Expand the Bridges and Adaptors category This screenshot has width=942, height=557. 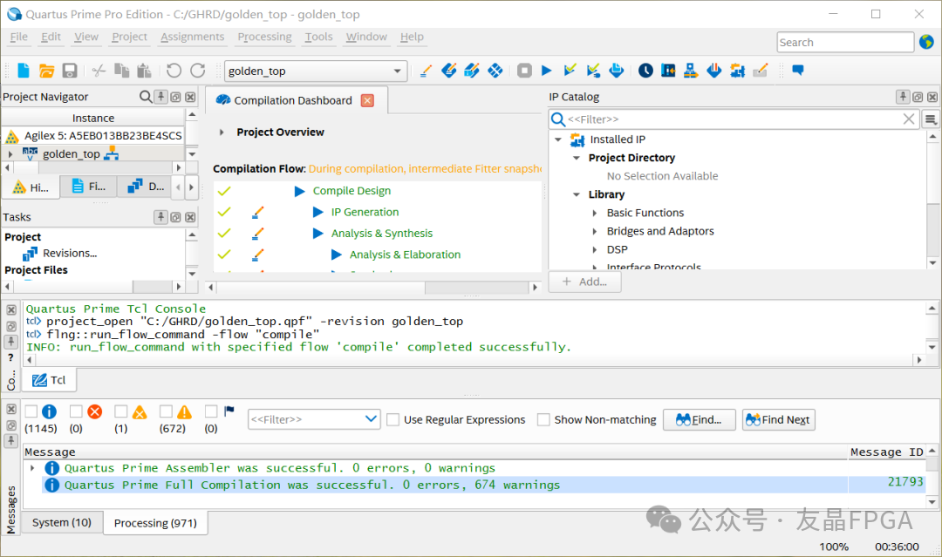click(x=595, y=231)
